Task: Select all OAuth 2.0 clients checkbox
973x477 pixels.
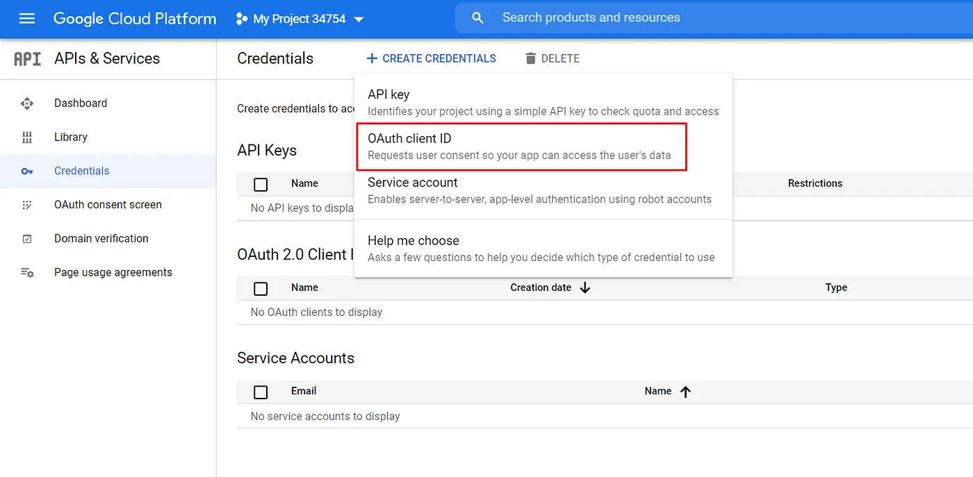Action: [x=261, y=288]
